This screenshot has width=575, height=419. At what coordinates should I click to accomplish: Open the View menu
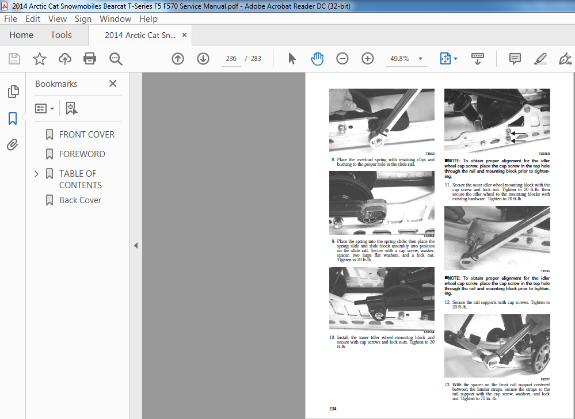(x=58, y=18)
